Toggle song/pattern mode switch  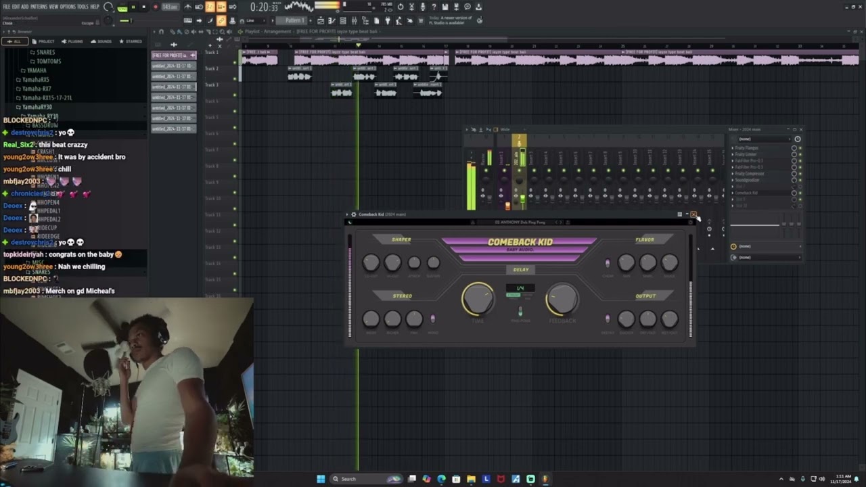pos(122,7)
